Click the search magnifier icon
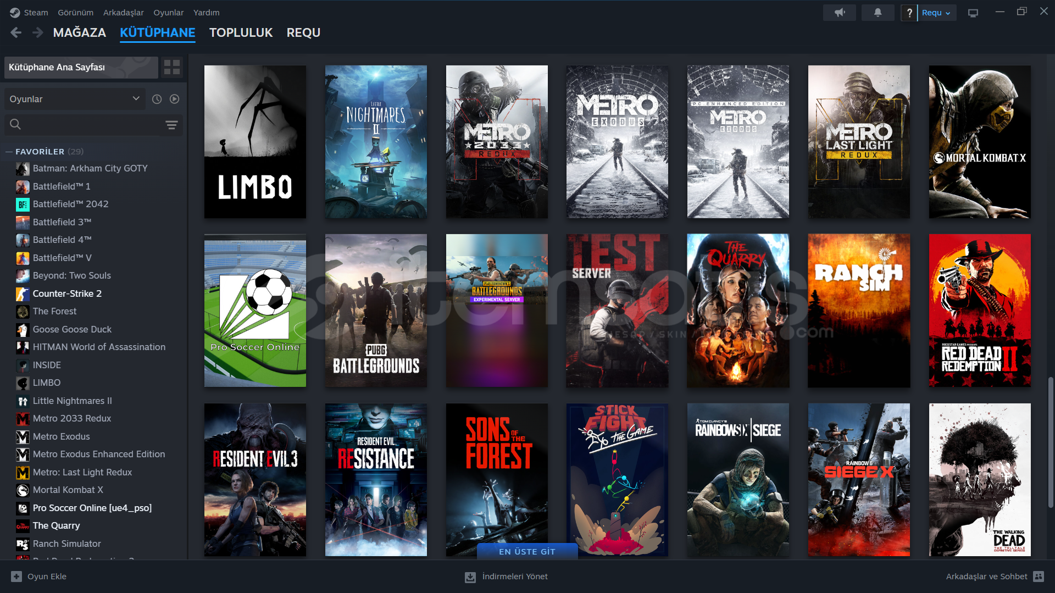 click(15, 125)
